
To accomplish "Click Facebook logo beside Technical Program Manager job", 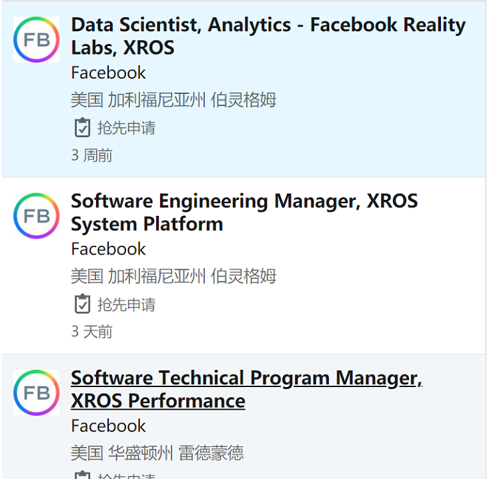I will 37,392.
